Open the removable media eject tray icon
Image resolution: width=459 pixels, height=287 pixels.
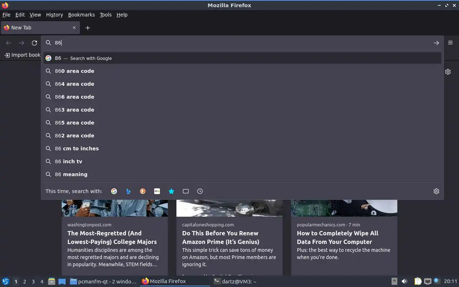[394, 281]
